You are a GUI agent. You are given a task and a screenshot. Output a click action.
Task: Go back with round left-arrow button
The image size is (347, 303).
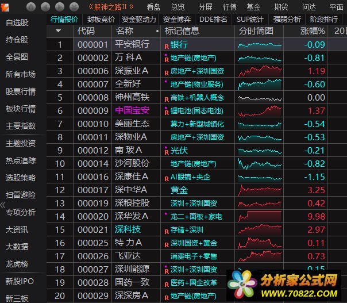(x=45, y=7)
